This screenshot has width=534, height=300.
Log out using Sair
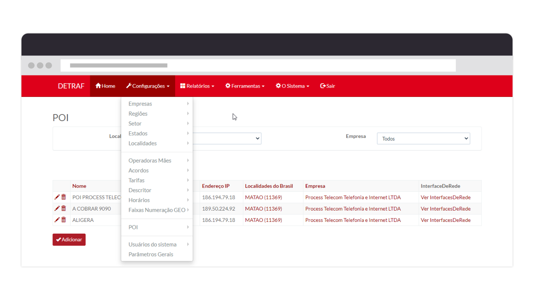coord(328,86)
